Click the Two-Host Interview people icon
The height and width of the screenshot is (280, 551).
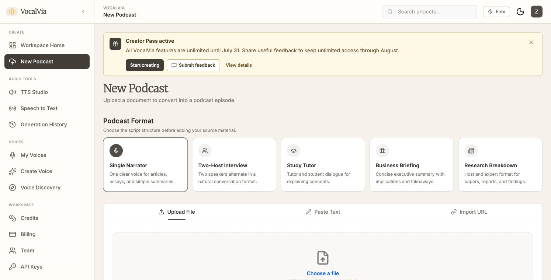[x=205, y=151]
